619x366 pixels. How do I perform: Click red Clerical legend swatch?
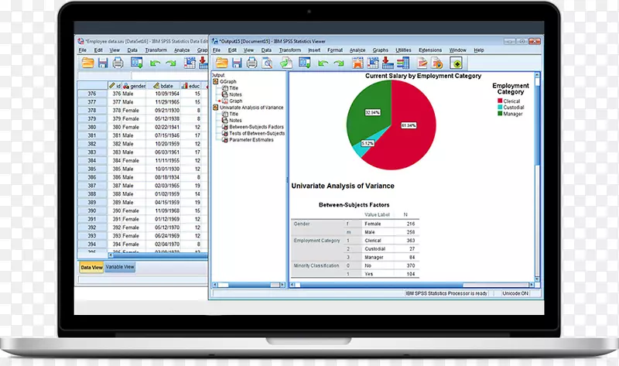[x=500, y=101]
